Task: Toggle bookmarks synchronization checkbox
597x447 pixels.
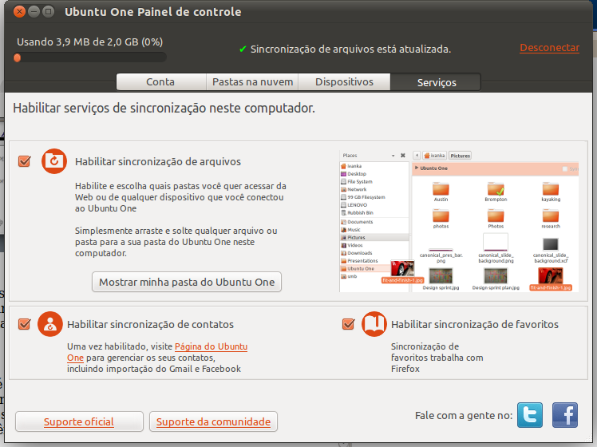Action: [348, 324]
